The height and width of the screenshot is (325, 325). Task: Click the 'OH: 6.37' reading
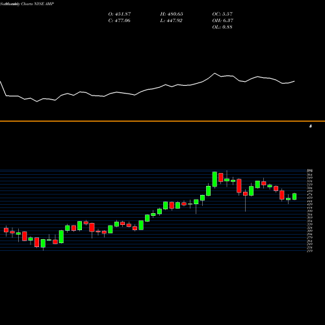coord(222,21)
